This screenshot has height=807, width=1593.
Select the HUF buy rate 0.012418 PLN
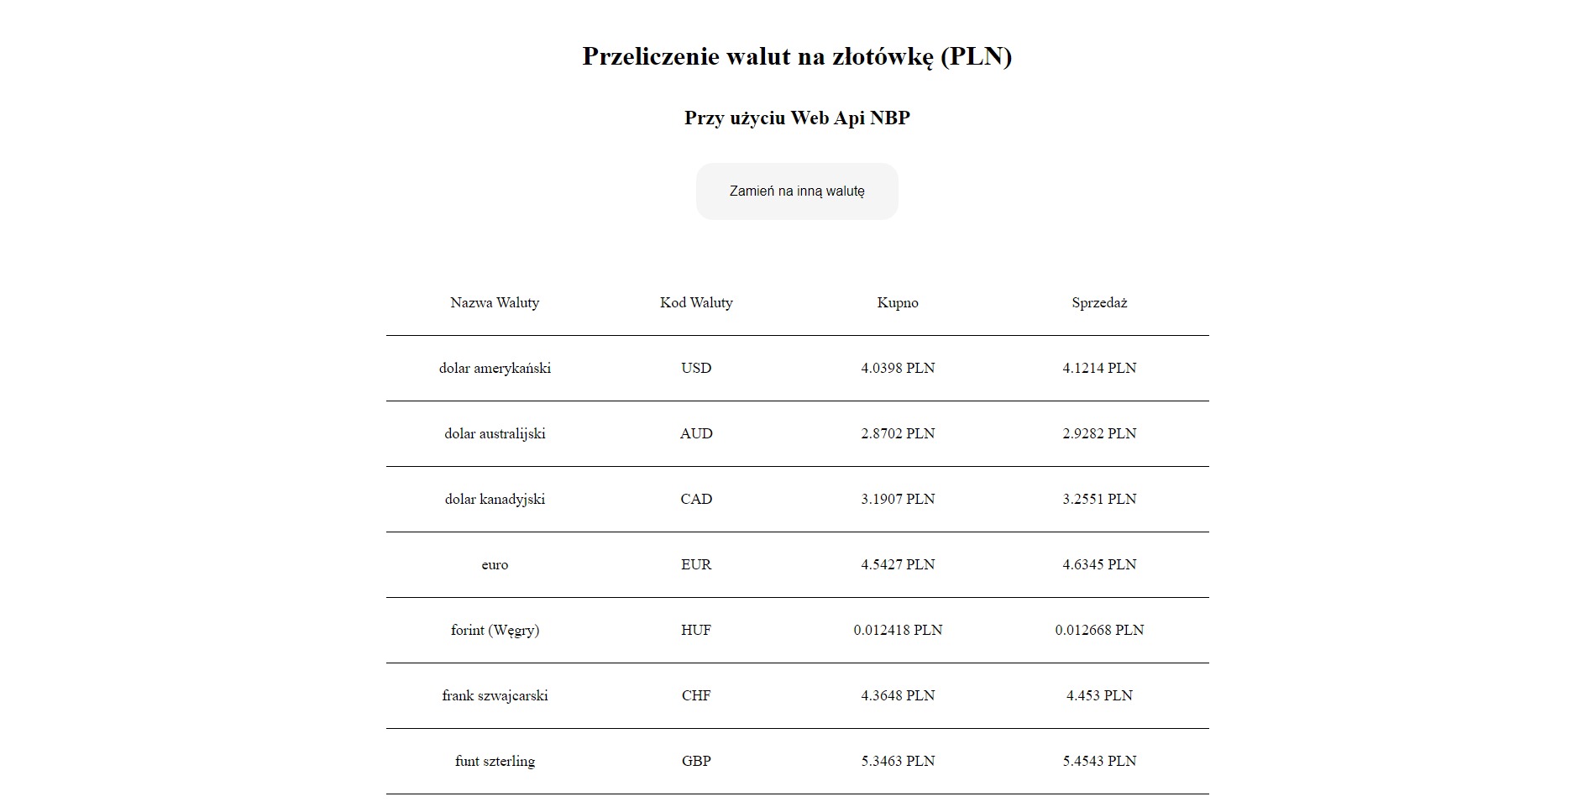(898, 630)
